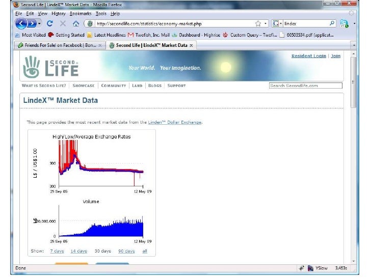Open the Dashboard - Highrise bookmark
Viewport: 371px width, 278px height.
click(196, 35)
